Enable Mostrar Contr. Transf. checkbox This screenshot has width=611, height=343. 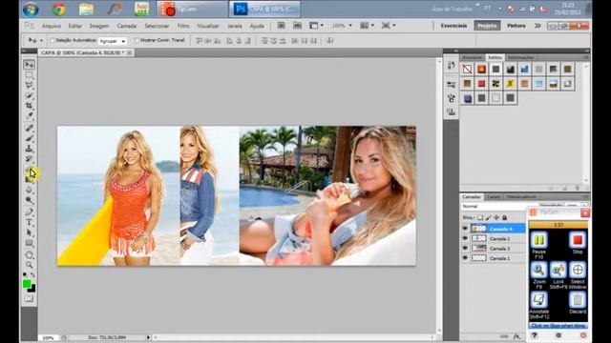point(137,40)
